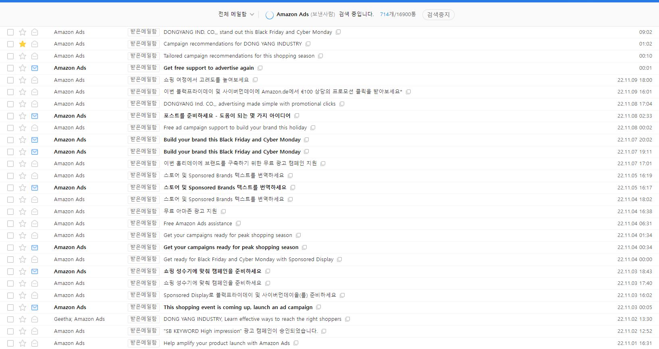Screen dimensions: 659x349
Task: Toggle envelope on 22.11.08 00:02 Free ad campaign mail
Action: pos(35,128)
